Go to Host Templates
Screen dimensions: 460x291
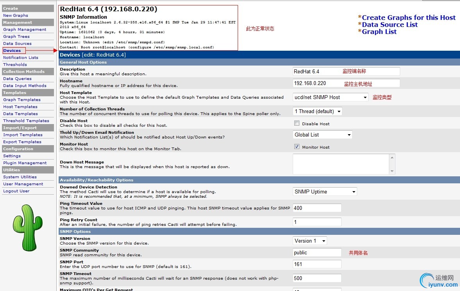pyautogui.click(x=20, y=106)
